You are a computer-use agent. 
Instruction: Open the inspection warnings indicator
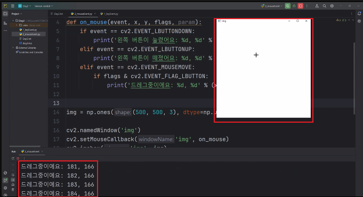point(342,20)
